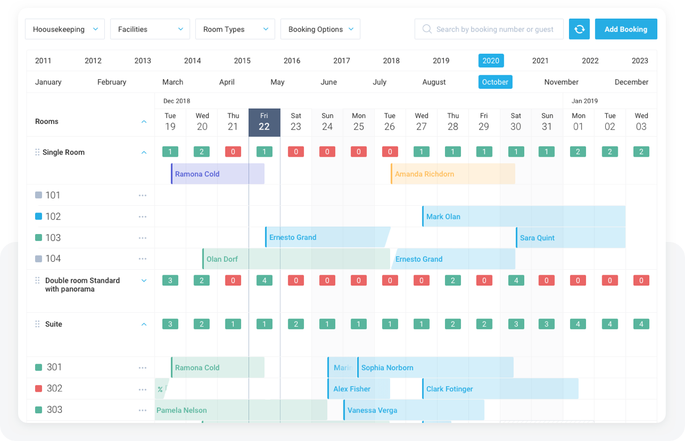The height and width of the screenshot is (441, 685).
Task: Click drag handle beside Suite group
Action: coord(37,325)
